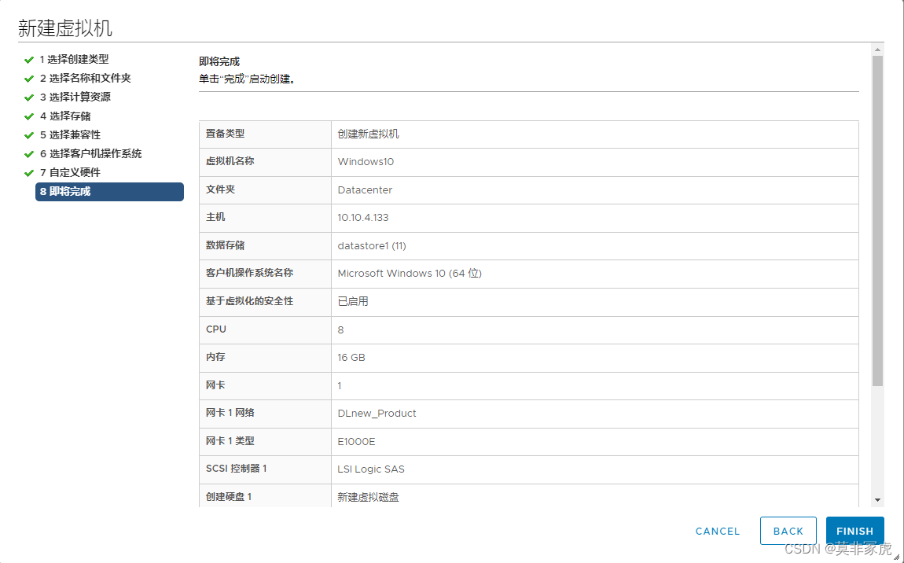The width and height of the screenshot is (904, 563).
Task: Click the green checkmark beside step 5 选择兼容性
Action: (29, 135)
